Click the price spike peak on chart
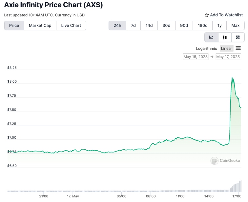Viewport: 248px width, 202px height. tap(232, 78)
